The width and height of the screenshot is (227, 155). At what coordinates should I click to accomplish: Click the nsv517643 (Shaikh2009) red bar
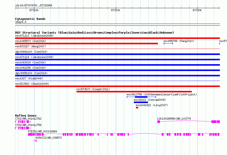coord(117,86)
